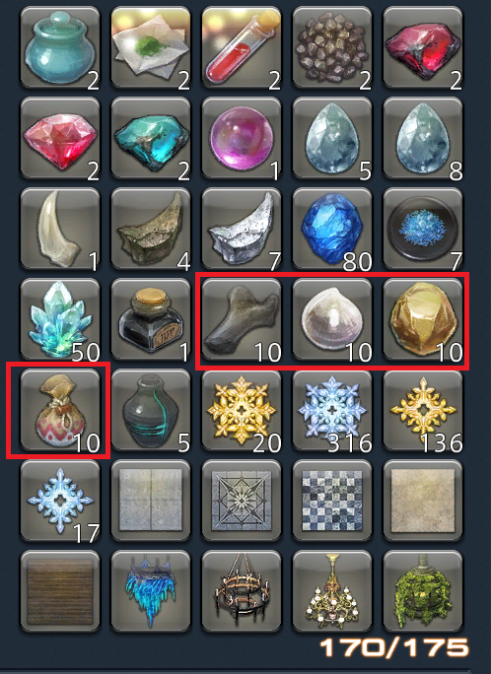Select the blue crystal chandelier item

pyautogui.click(x=151, y=591)
